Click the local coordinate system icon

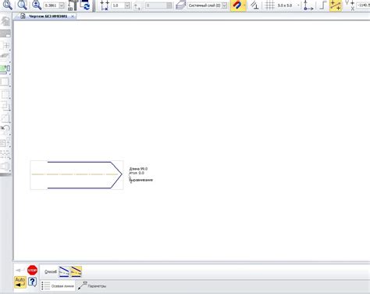click(308, 5)
